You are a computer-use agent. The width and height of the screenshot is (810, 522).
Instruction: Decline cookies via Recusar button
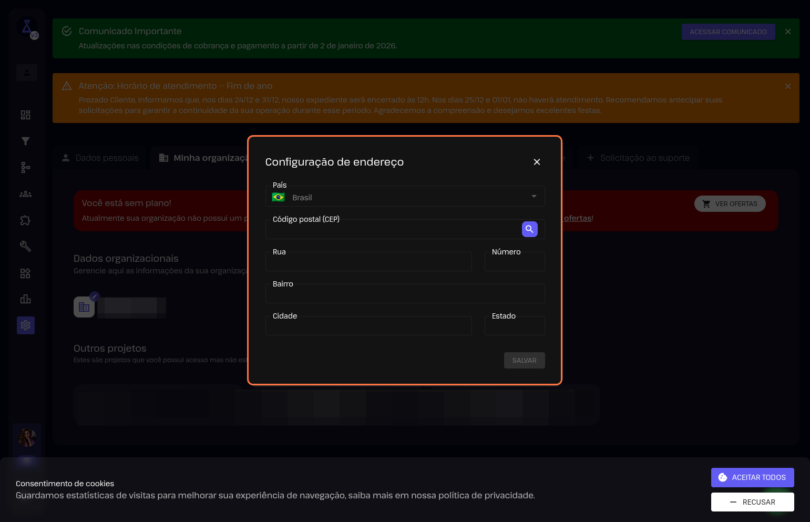click(x=752, y=502)
